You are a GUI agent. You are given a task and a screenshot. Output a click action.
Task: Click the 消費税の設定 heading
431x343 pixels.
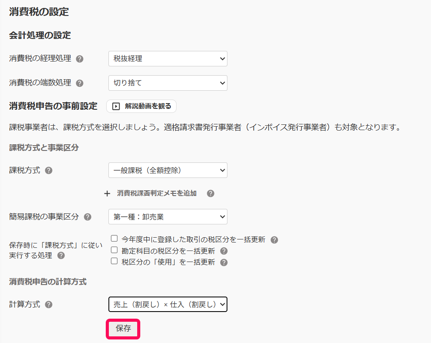pyautogui.click(x=39, y=12)
